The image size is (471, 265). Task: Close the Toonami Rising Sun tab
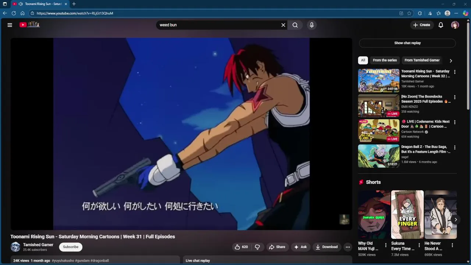pyautogui.click(x=66, y=4)
